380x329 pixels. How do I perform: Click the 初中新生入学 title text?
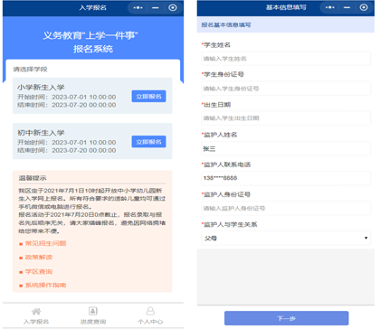pyautogui.click(x=41, y=133)
